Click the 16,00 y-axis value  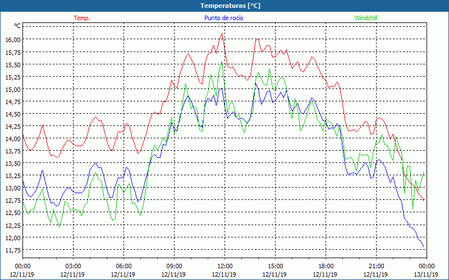pyautogui.click(x=13, y=40)
